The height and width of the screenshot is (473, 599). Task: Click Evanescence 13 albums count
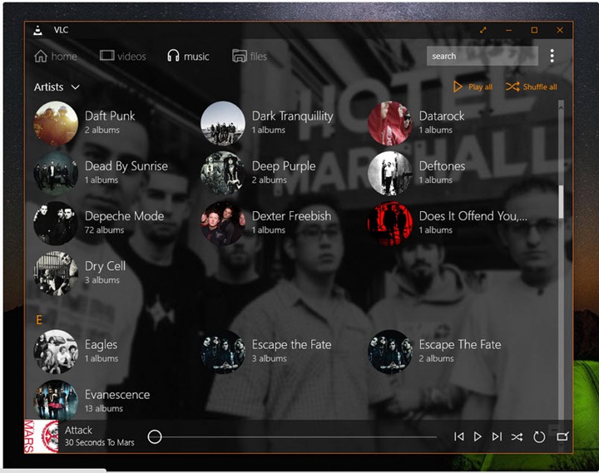coord(104,408)
